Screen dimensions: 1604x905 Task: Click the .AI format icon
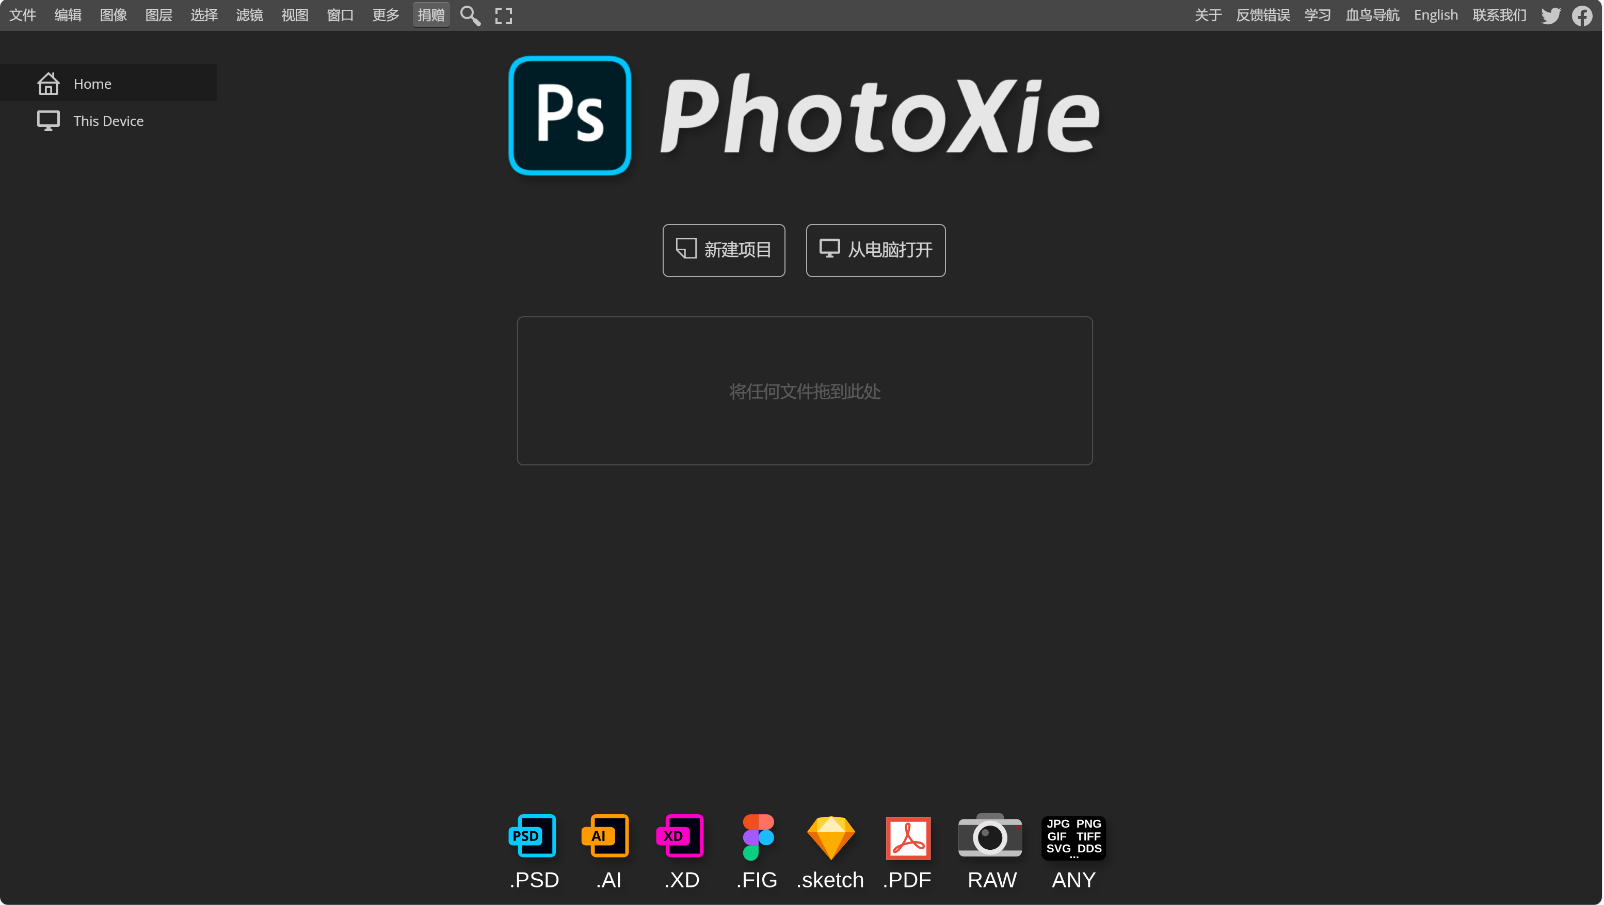click(x=605, y=836)
